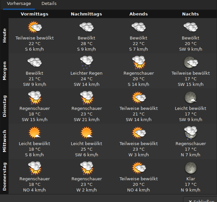Open the Details tab
This screenshot has width=217, height=202.
pyautogui.click(x=49, y=4)
